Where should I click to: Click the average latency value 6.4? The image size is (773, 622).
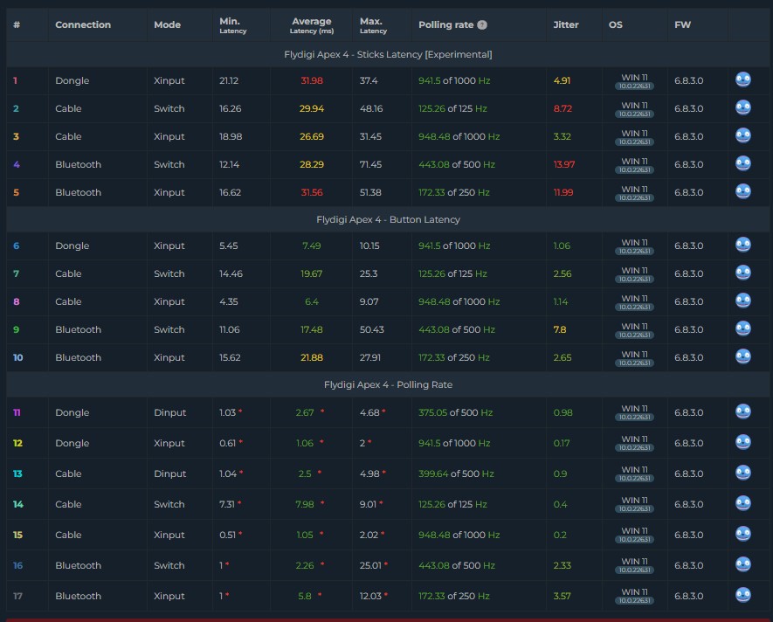click(x=312, y=301)
